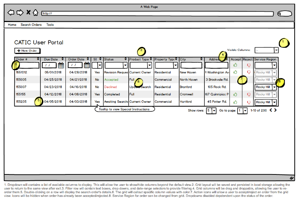
Task: Click the browser window resize grip
Action: pos(292,178)
